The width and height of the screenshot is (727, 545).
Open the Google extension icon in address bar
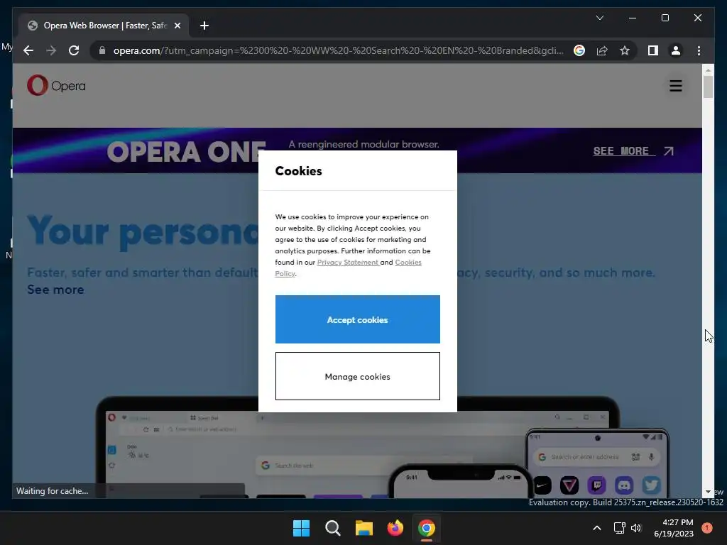pyautogui.click(x=579, y=50)
